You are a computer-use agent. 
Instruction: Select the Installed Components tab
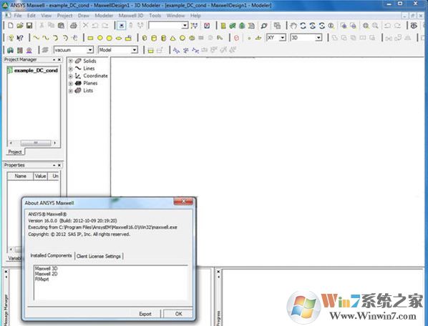[51, 256]
